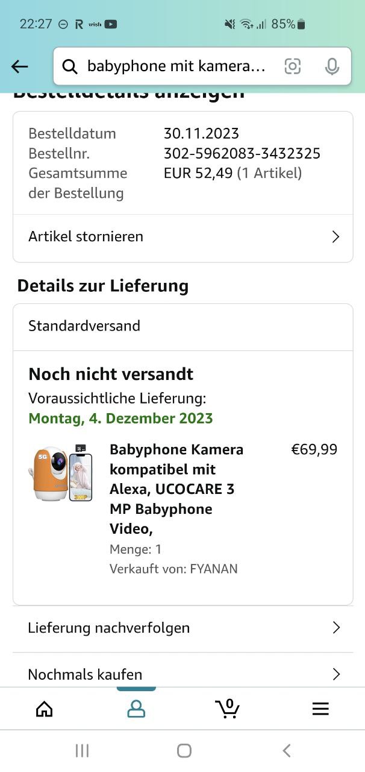The height and width of the screenshot is (772, 365).
Task: Tap the search field with babyphone query
Action: [x=176, y=66]
